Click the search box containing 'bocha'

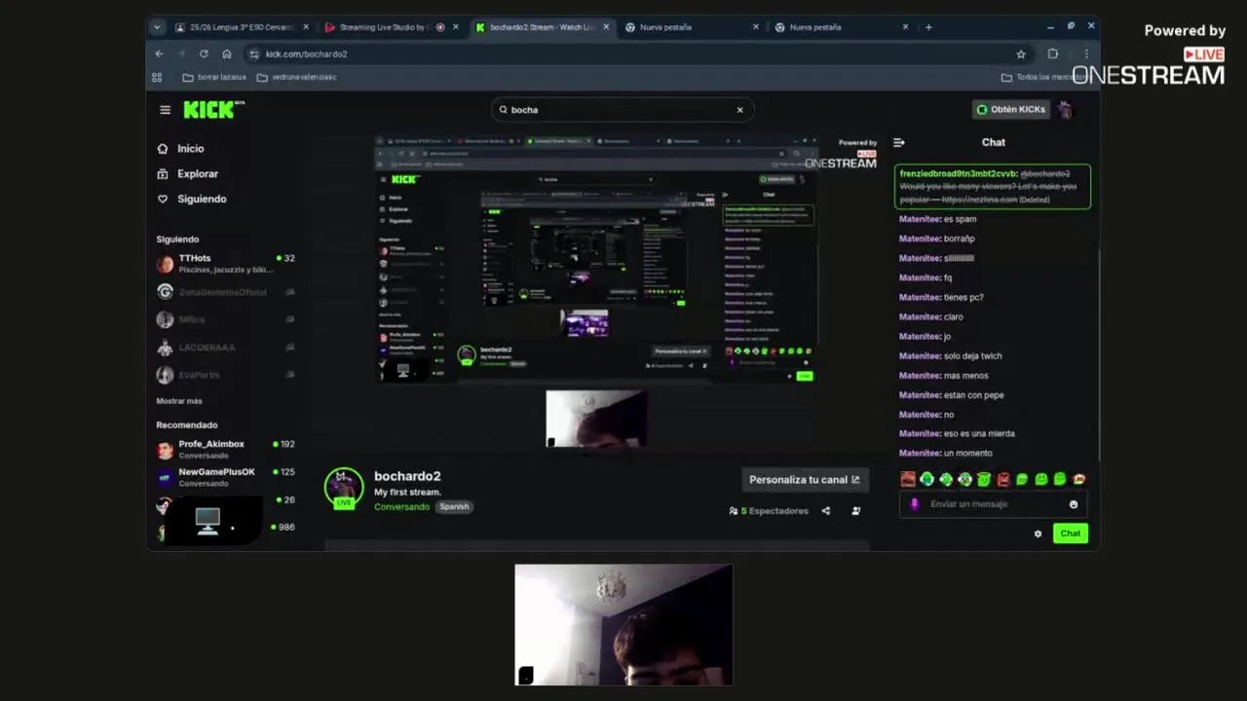coord(622,110)
